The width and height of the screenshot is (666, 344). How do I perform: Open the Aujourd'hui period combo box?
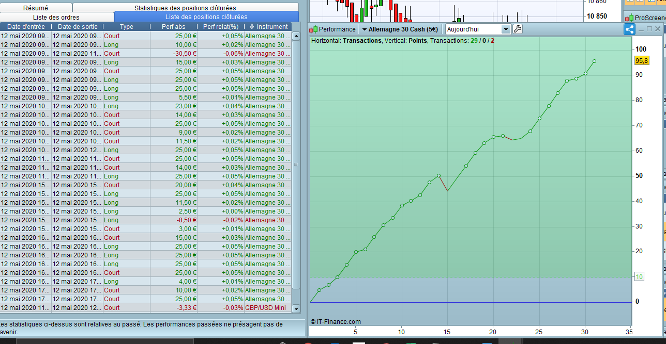tap(478, 29)
